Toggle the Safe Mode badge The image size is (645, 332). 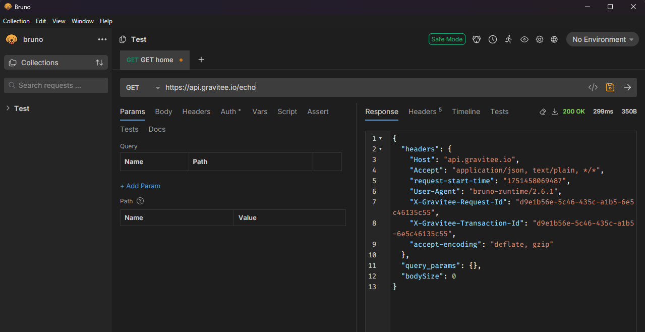[x=447, y=39]
